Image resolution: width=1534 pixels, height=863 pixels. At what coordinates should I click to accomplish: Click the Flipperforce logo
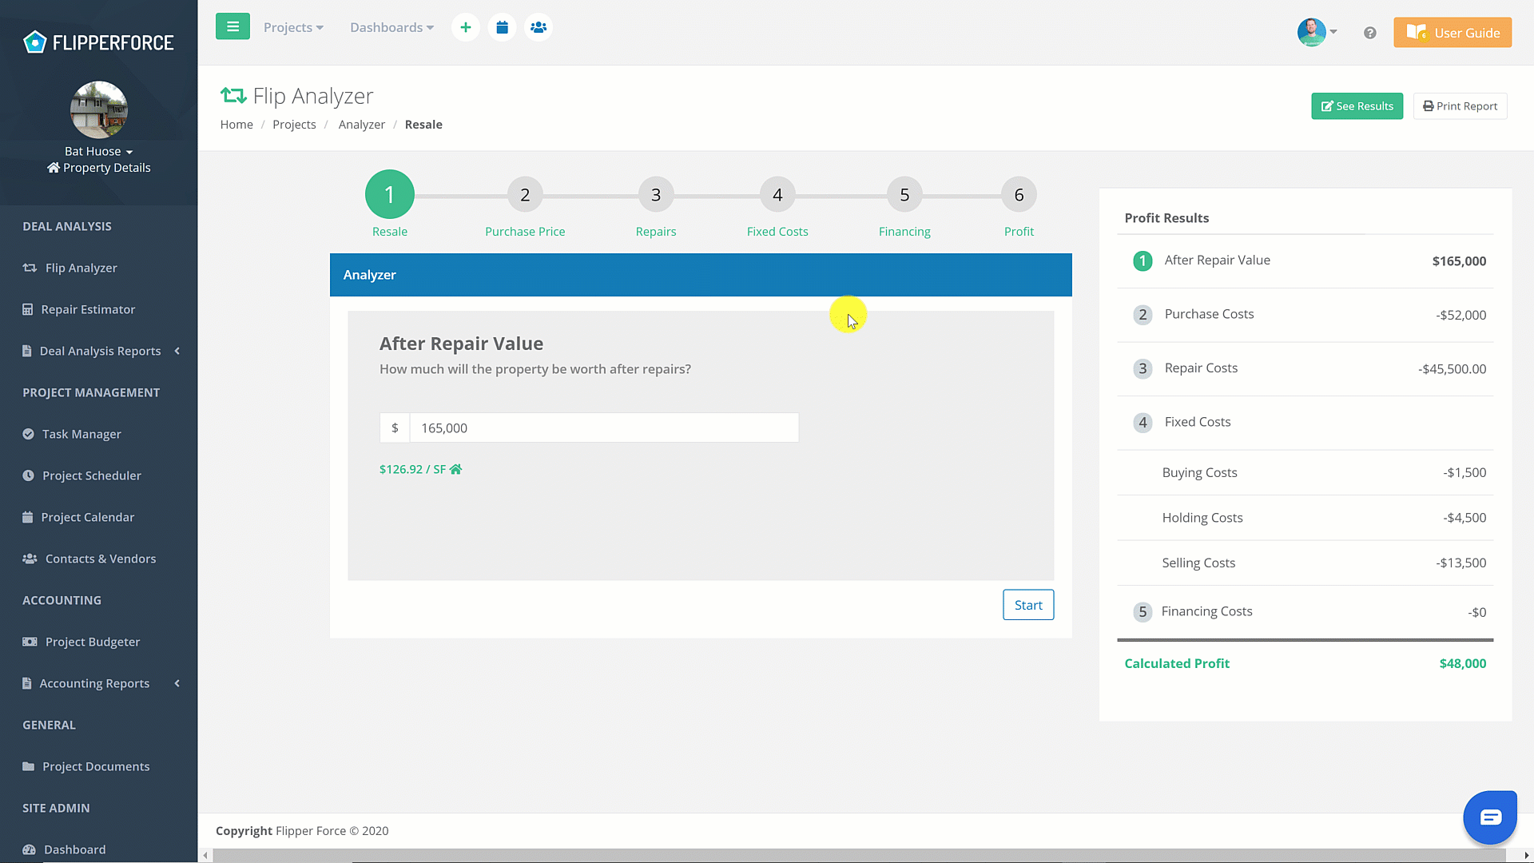[98, 42]
